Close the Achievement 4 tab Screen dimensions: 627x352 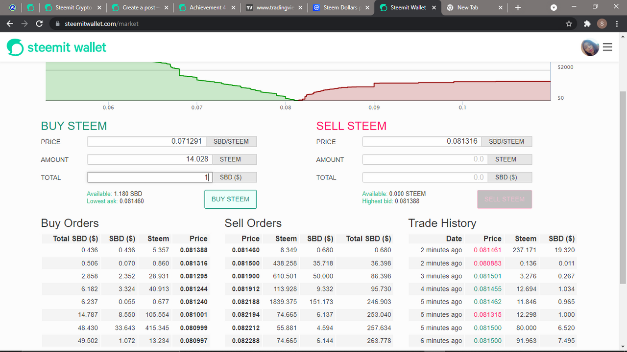tap(233, 8)
